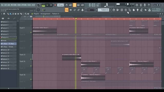Open Pattern 6 breadcrumb in playlist title
The width and height of the screenshot is (164, 92).
tap(56, 14)
